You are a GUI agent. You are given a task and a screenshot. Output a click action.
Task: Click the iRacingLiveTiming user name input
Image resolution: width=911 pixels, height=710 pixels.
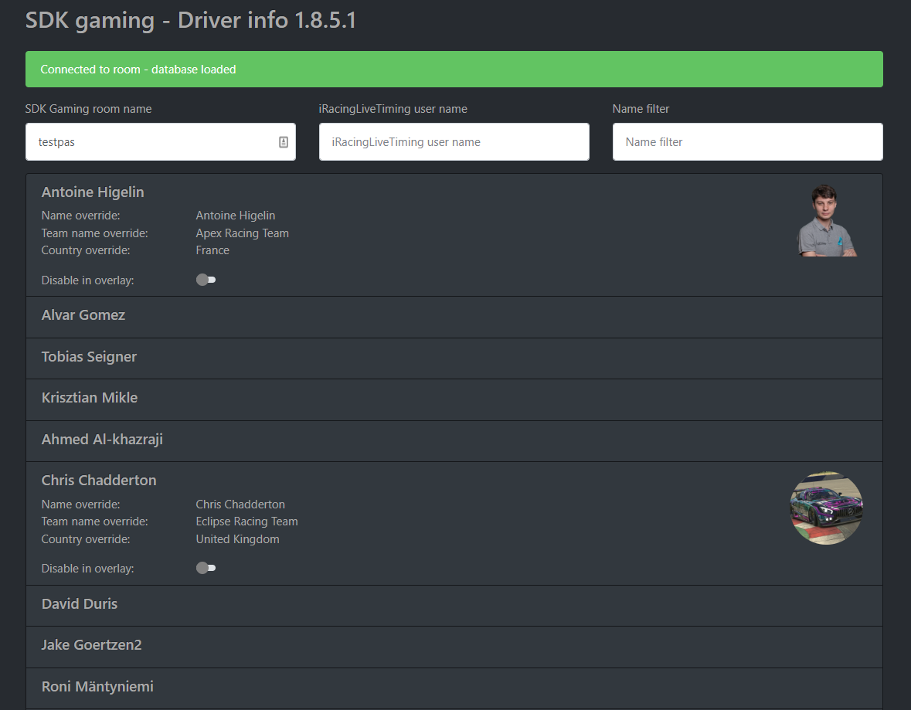(454, 141)
